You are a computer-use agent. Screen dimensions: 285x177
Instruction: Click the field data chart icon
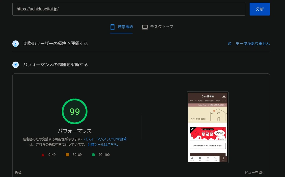(x=16, y=44)
